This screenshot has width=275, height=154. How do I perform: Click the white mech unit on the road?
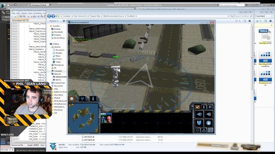coord(116,76)
